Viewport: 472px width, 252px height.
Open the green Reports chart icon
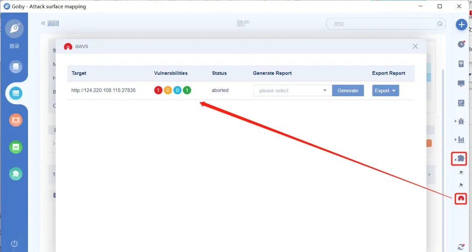coord(16,147)
